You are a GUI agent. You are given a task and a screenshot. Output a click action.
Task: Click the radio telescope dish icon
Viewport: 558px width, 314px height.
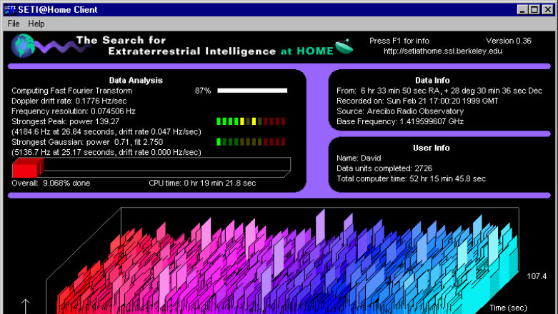click(344, 46)
